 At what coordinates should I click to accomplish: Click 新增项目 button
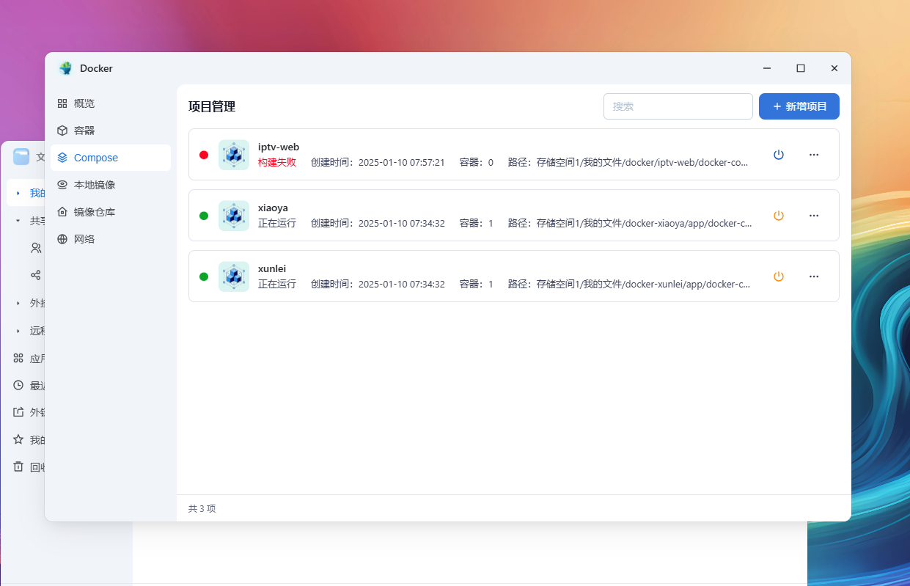[799, 106]
